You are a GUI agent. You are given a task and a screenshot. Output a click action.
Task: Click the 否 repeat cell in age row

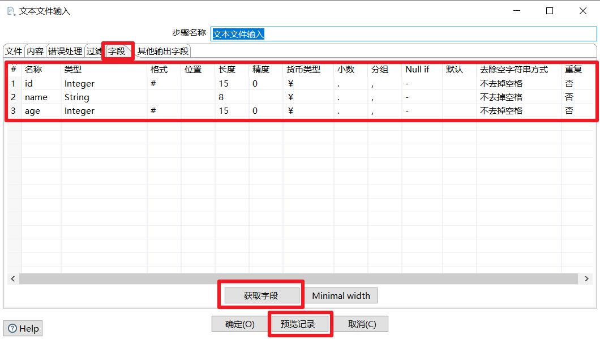click(577, 110)
